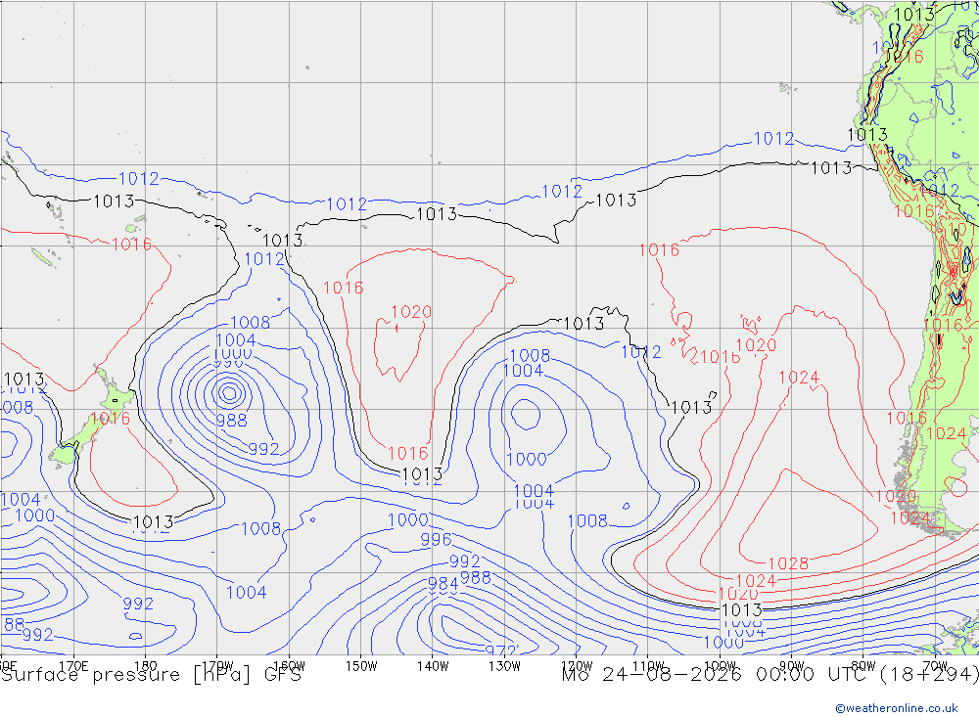Screen dimensions: 979x717
Task: Click the 984 isobar label
Action: coord(443,584)
